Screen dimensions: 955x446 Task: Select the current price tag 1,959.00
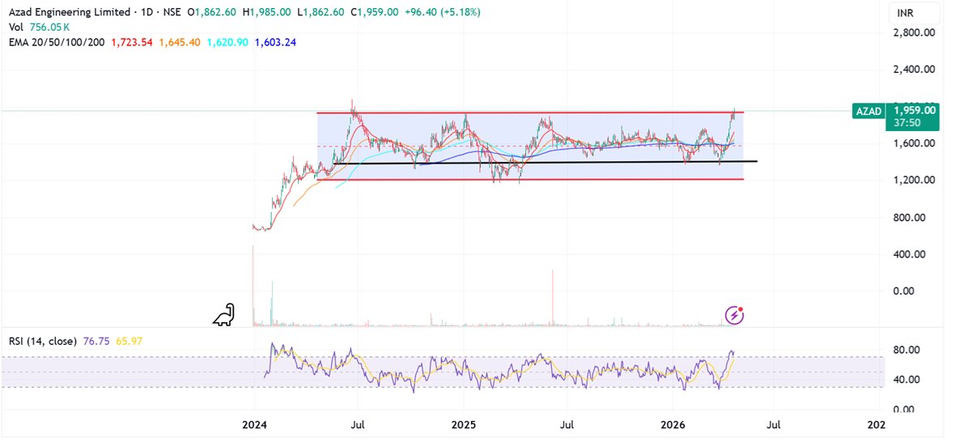pyautogui.click(x=915, y=110)
